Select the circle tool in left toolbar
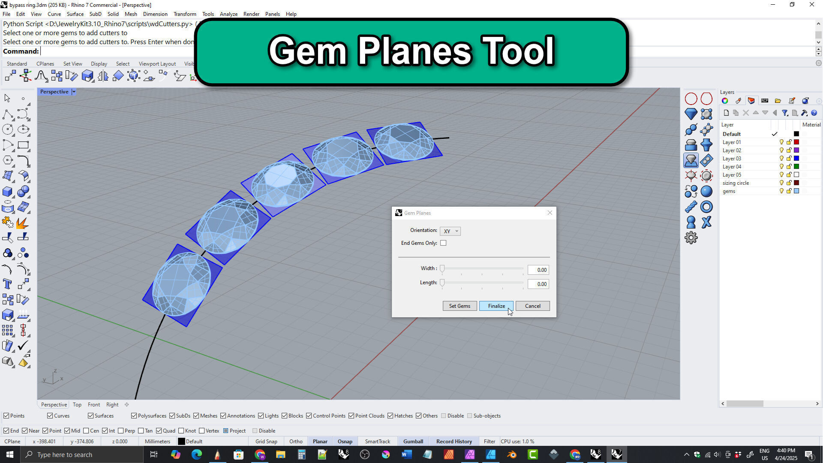This screenshot has width=823, height=463. [x=7, y=129]
